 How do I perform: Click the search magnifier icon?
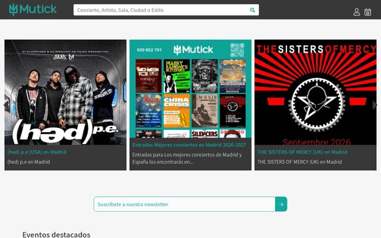tap(252, 10)
